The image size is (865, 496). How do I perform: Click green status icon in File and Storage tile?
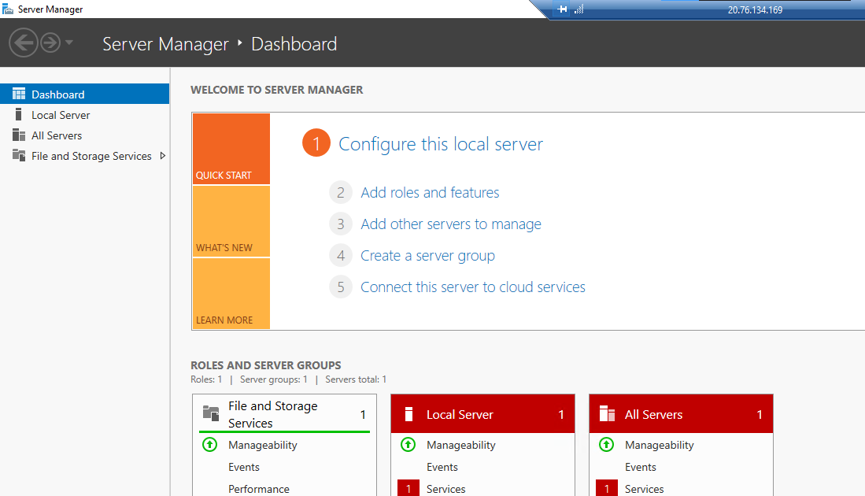[x=209, y=444]
